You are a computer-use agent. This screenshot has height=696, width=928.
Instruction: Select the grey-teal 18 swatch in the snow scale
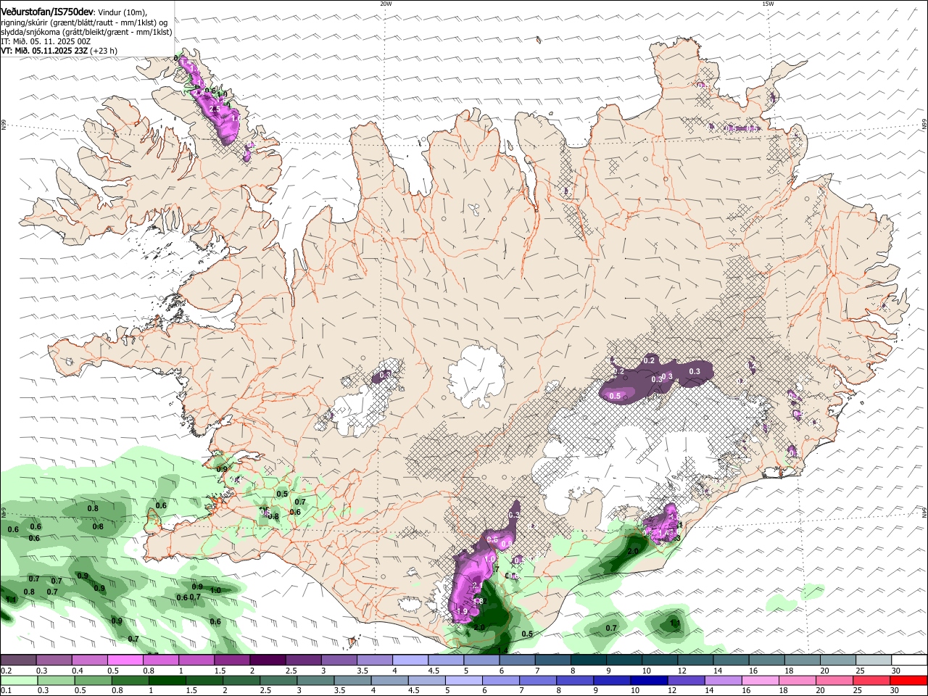(x=802, y=660)
